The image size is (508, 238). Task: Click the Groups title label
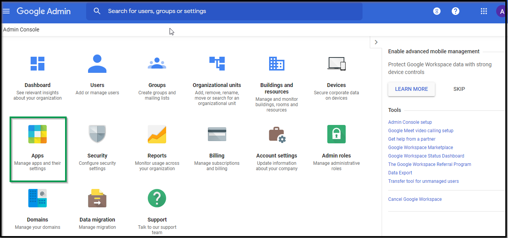click(x=157, y=85)
